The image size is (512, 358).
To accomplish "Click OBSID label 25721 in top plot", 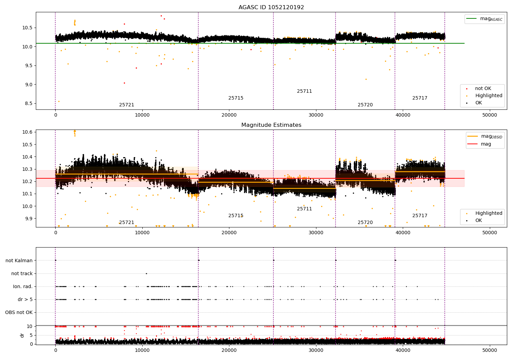I will click(127, 105).
